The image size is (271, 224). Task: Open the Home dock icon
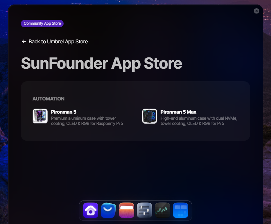click(91, 210)
